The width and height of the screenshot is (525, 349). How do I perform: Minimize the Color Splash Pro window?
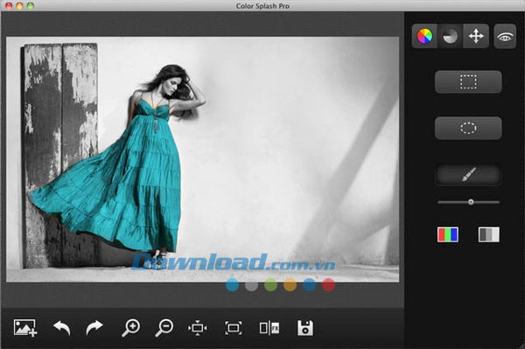tap(20, 6)
